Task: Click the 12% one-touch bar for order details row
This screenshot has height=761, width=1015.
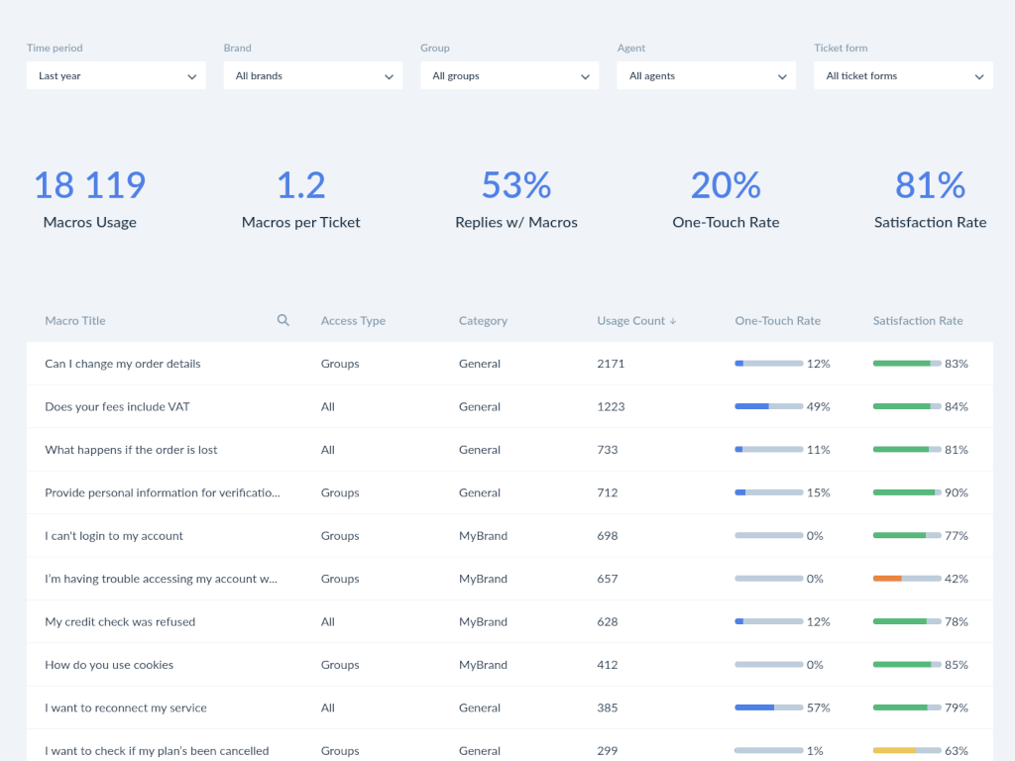Action: [769, 364]
